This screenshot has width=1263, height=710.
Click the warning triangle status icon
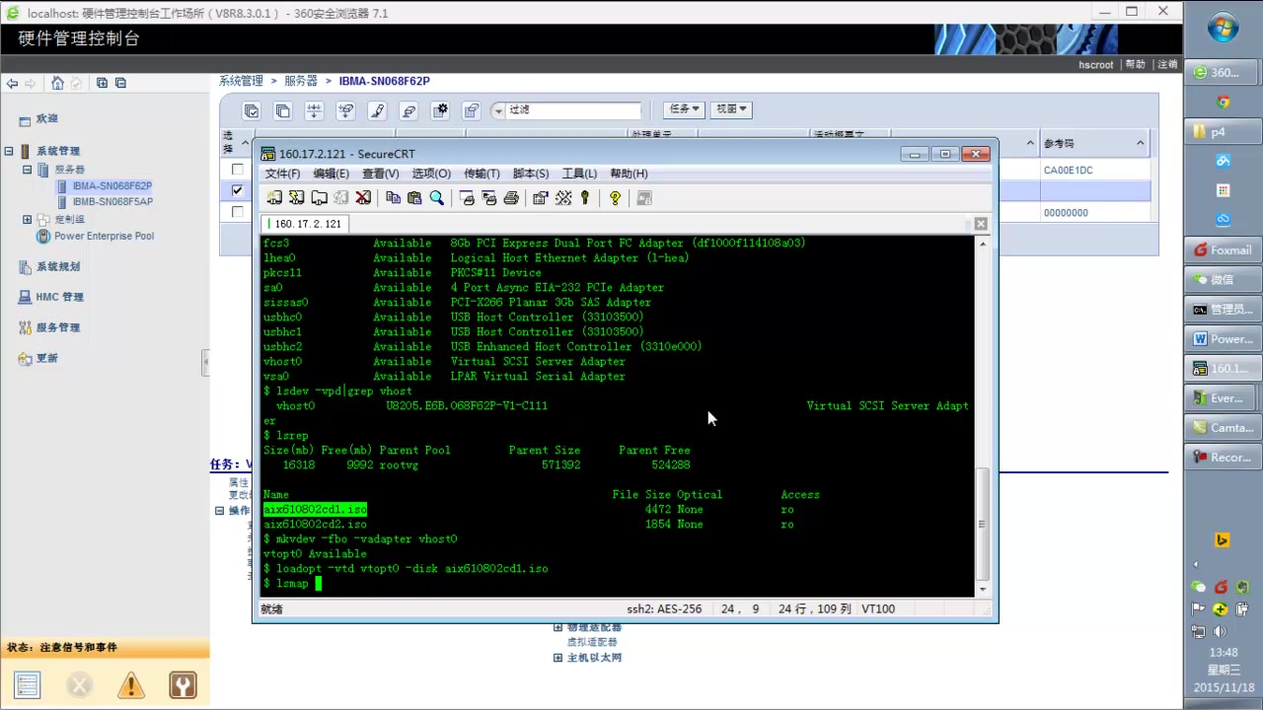(x=130, y=685)
